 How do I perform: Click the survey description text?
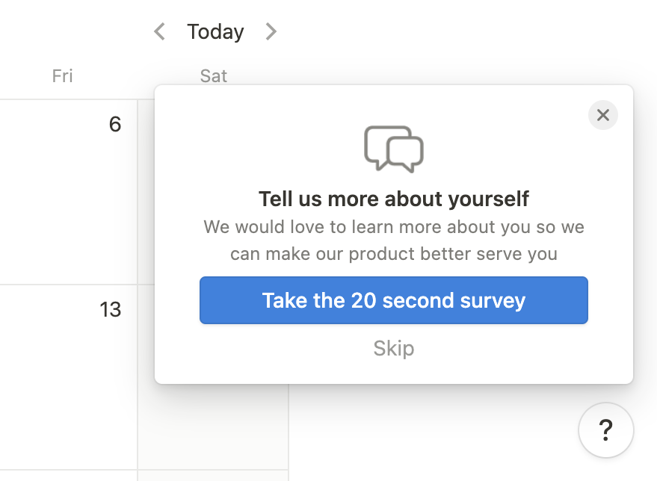pyautogui.click(x=394, y=240)
